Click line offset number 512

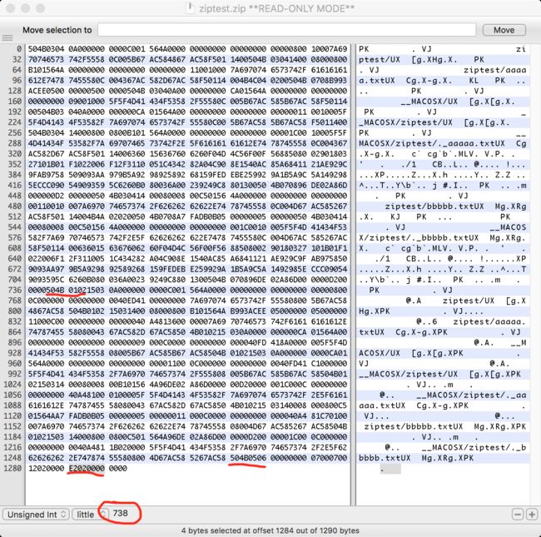pos(14,216)
